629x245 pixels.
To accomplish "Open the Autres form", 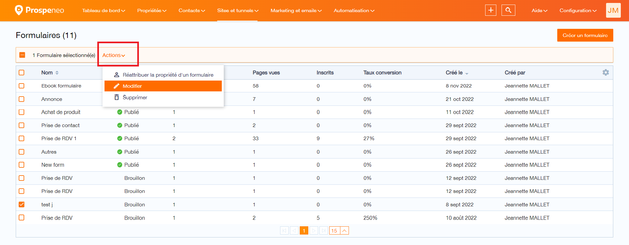I will pyautogui.click(x=49, y=152).
